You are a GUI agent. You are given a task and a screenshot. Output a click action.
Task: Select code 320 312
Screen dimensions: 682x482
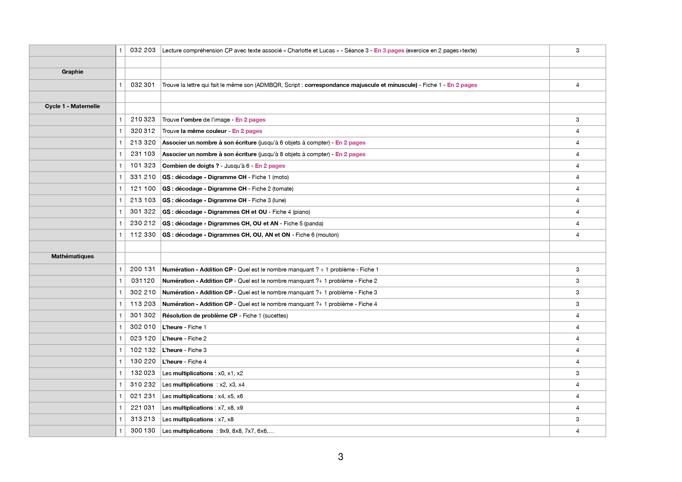143,131
